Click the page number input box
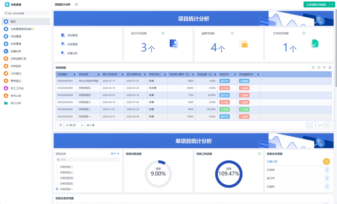 [x=315, y=125]
